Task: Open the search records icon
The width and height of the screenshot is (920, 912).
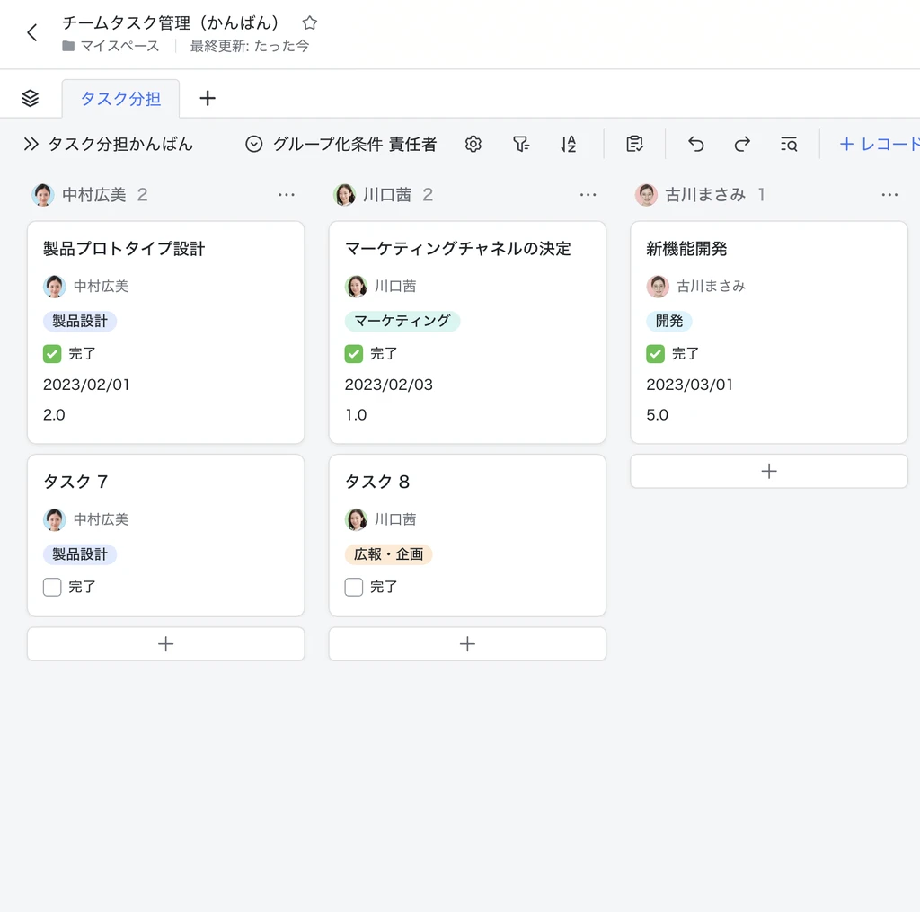Action: (789, 144)
